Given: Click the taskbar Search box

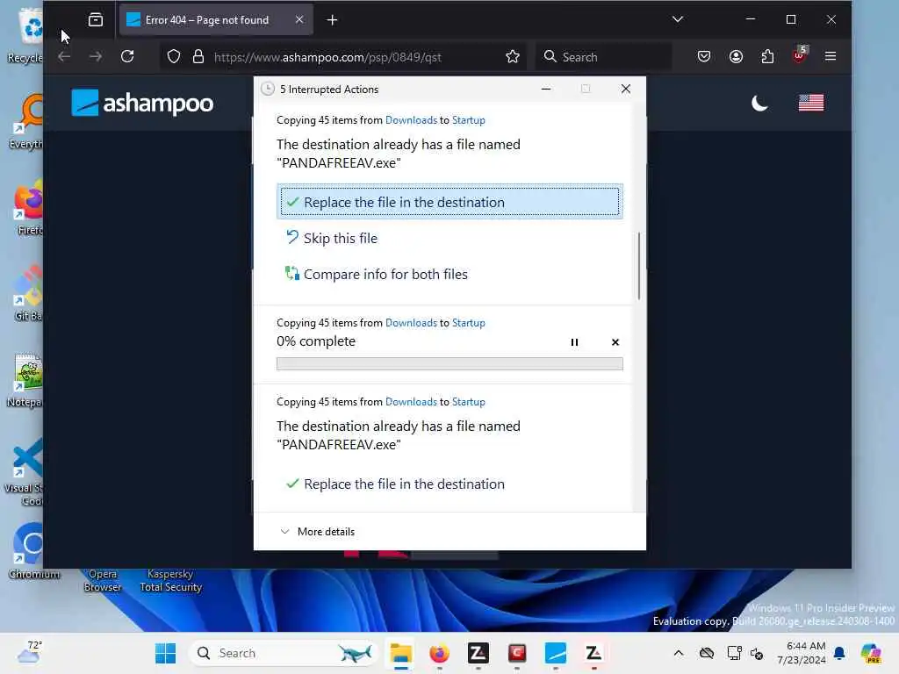Looking at the screenshot, I should pos(284,653).
